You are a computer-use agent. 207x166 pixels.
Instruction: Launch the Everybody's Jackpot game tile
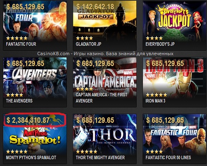pyautogui.click(x=173, y=22)
